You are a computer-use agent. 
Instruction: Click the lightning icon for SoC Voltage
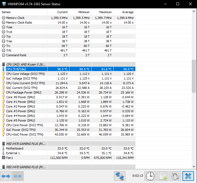tap(4, 78)
